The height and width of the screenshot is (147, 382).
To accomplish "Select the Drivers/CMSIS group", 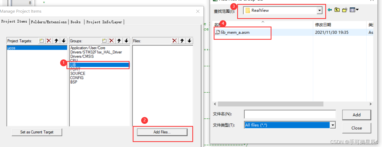I will [82, 56].
